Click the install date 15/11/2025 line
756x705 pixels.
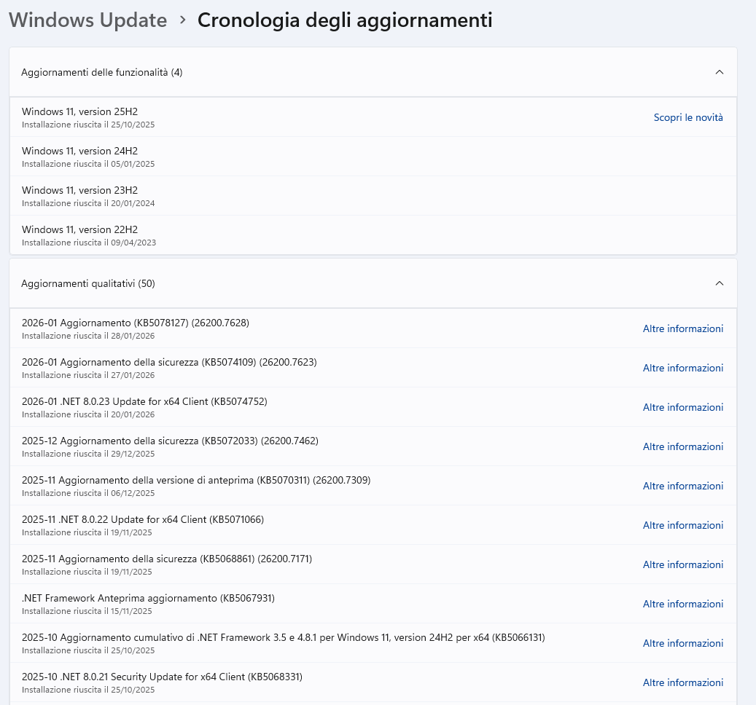(87, 611)
